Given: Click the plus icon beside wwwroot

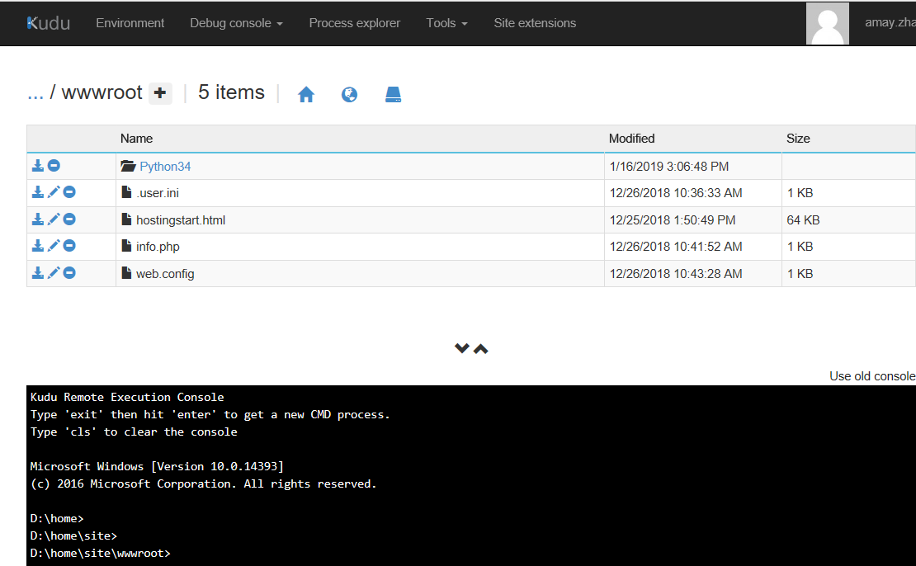Looking at the screenshot, I should click(160, 93).
